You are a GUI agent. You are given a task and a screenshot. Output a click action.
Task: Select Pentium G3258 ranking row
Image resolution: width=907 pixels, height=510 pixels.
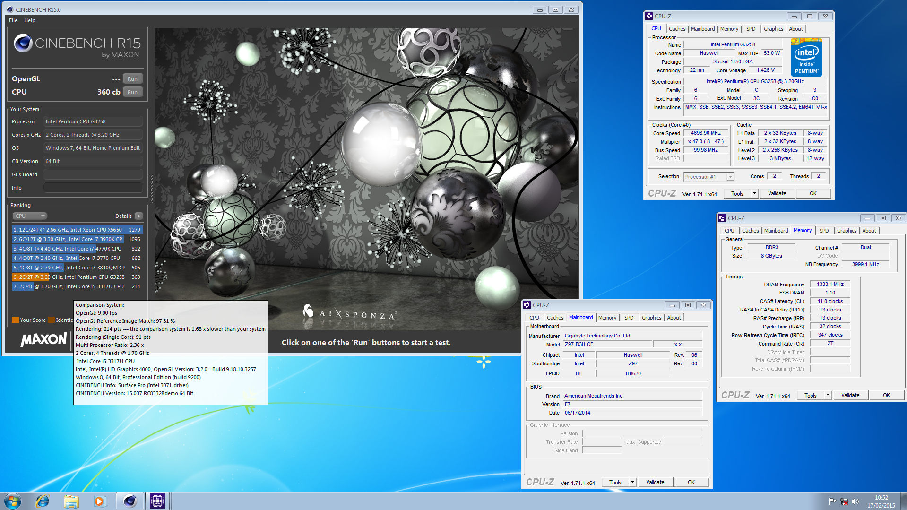point(77,277)
